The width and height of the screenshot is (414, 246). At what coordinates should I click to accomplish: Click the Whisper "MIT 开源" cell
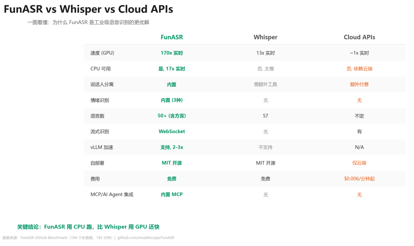click(266, 163)
